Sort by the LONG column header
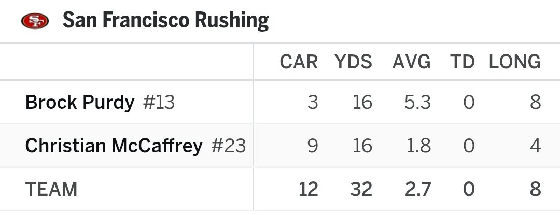Viewport: 560px width, 215px height. [514, 62]
